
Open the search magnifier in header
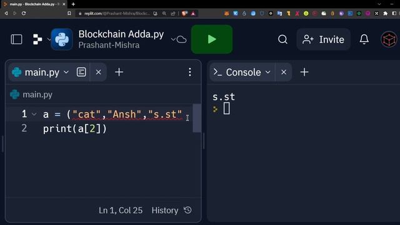pos(282,39)
